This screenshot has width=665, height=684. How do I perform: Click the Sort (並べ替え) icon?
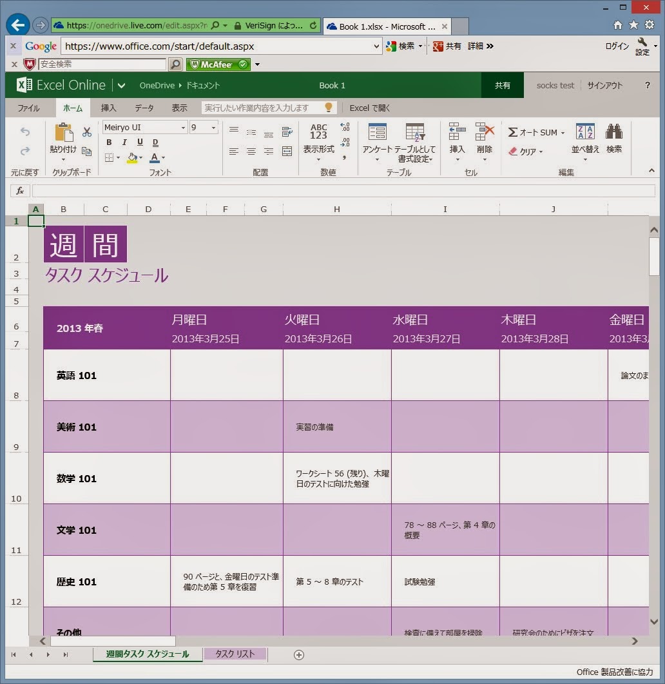(585, 132)
